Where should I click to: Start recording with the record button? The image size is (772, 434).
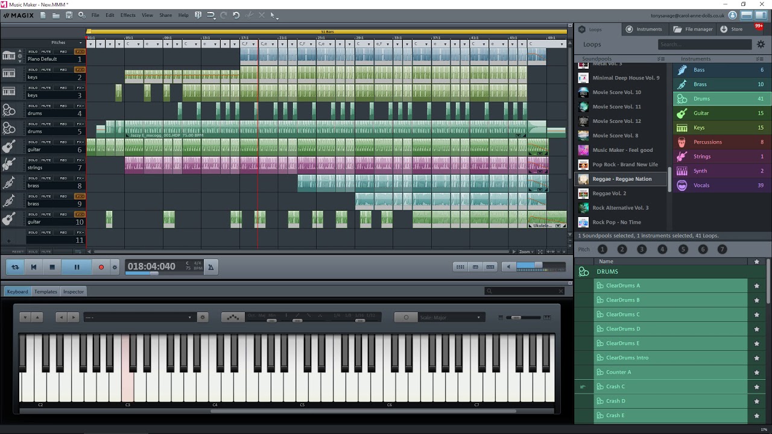pos(101,267)
